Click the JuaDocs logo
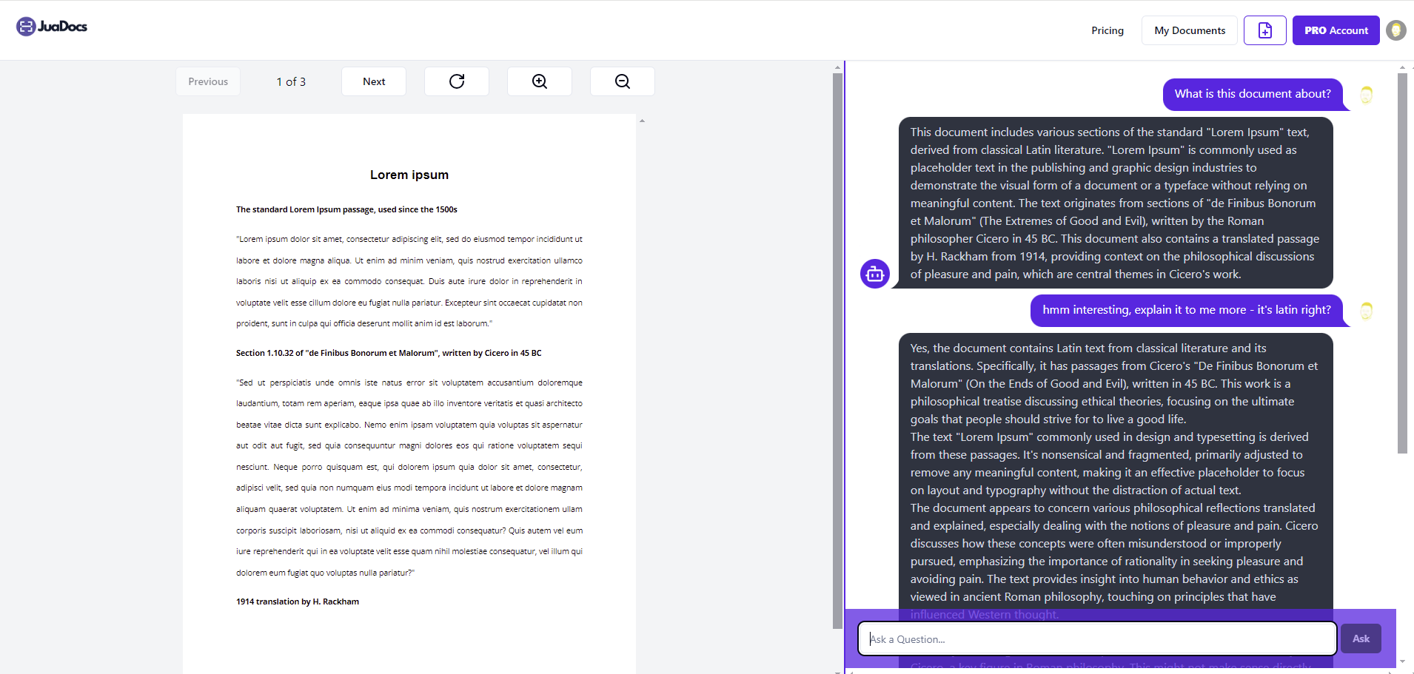This screenshot has height=674, width=1414. (x=52, y=27)
